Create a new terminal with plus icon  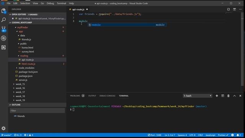pyautogui.click(x=217, y=96)
